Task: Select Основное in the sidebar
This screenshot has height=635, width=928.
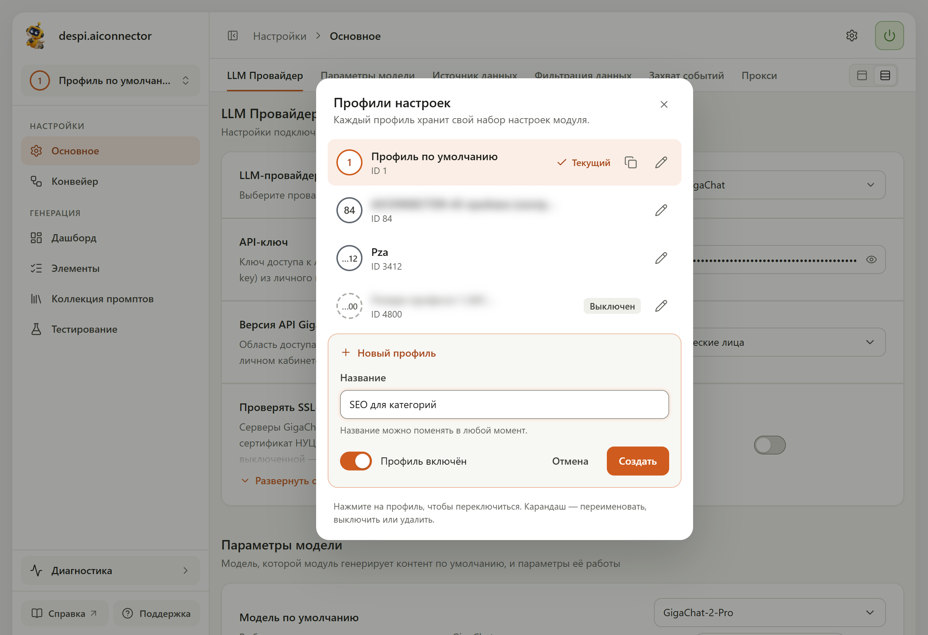Action: [x=111, y=151]
